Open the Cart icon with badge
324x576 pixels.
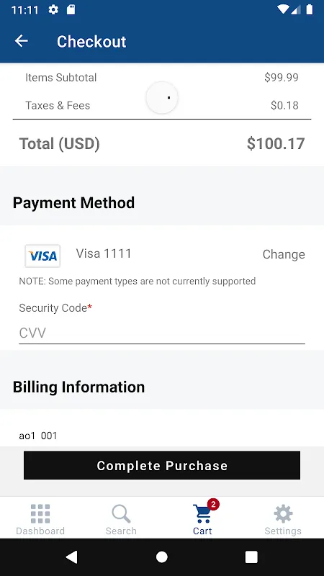[x=202, y=513]
